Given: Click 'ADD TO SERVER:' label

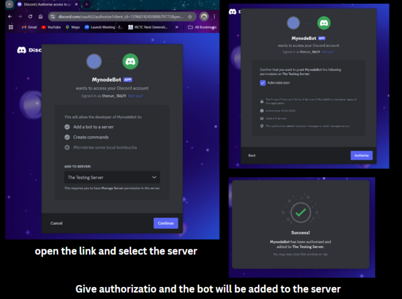Looking at the screenshot, I should tap(77, 166).
